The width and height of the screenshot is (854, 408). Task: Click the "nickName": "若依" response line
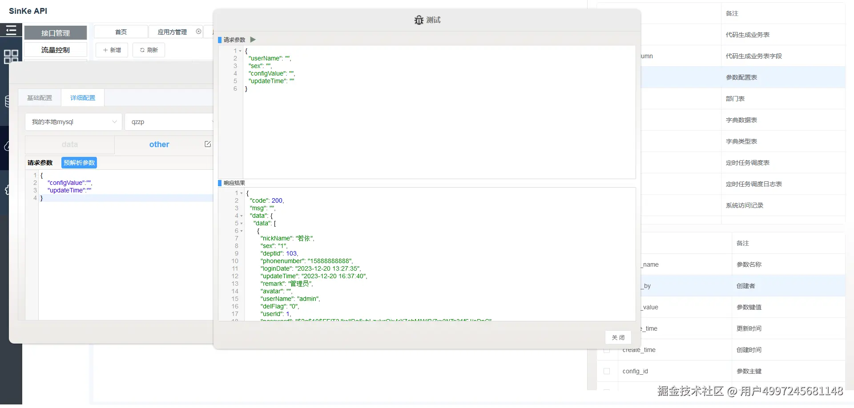[x=287, y=238]
